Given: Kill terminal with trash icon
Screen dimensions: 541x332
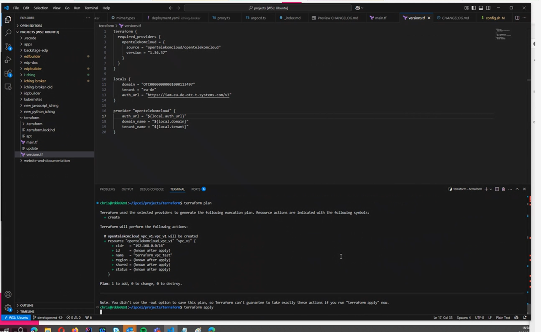Looking at the screenshot, I should click(x=503, y=189).
